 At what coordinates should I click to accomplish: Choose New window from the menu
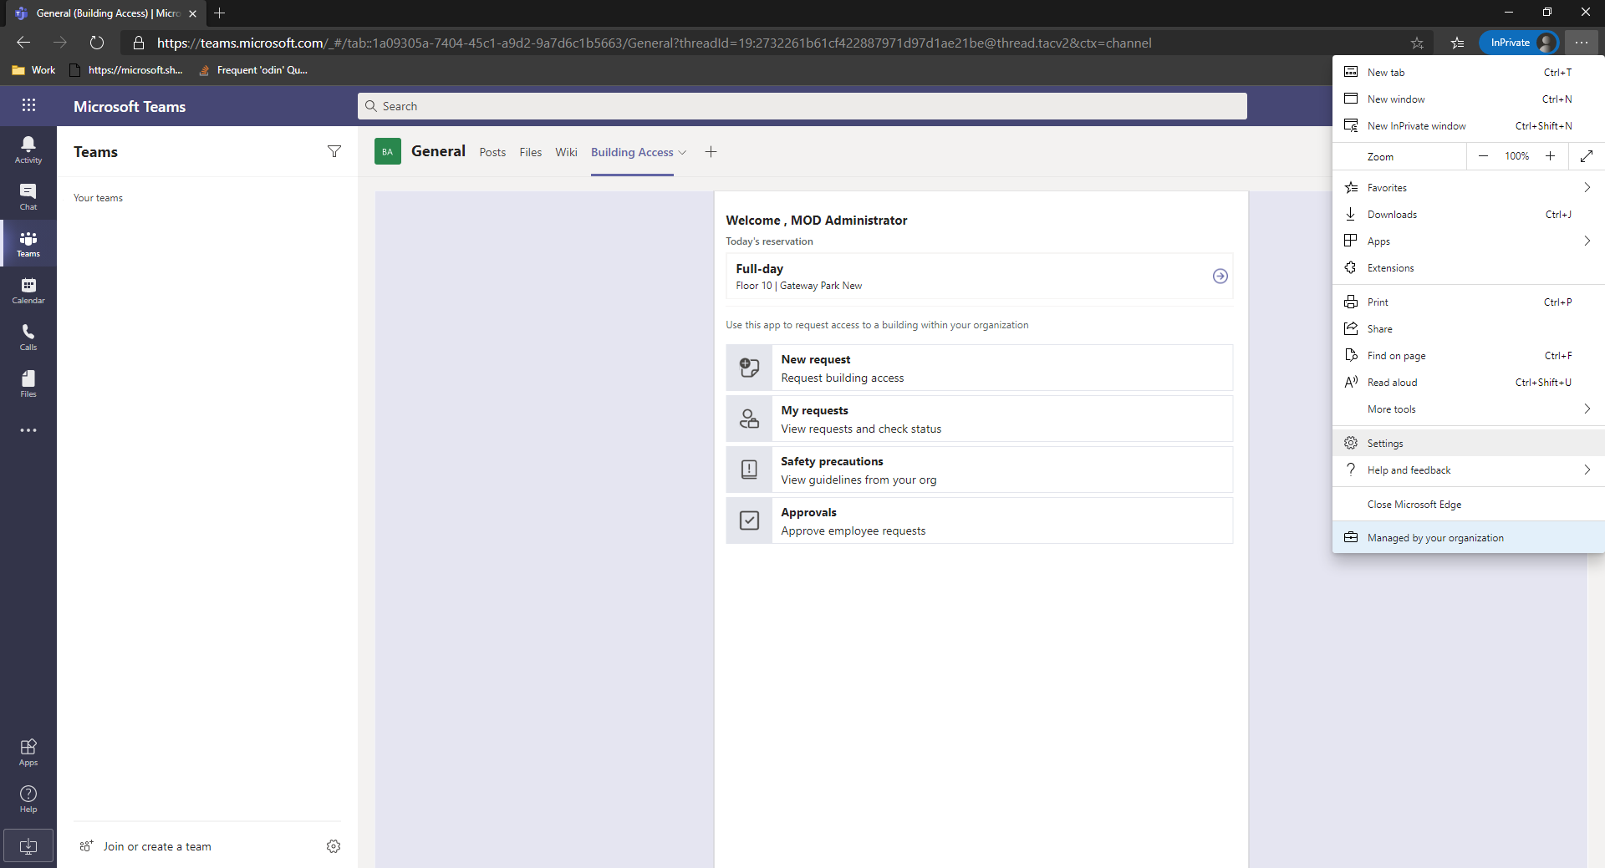pyautogui.click(x=1468, y=99)
